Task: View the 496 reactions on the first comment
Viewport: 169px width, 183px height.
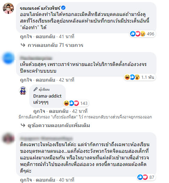Action: [x=142, y=34]
